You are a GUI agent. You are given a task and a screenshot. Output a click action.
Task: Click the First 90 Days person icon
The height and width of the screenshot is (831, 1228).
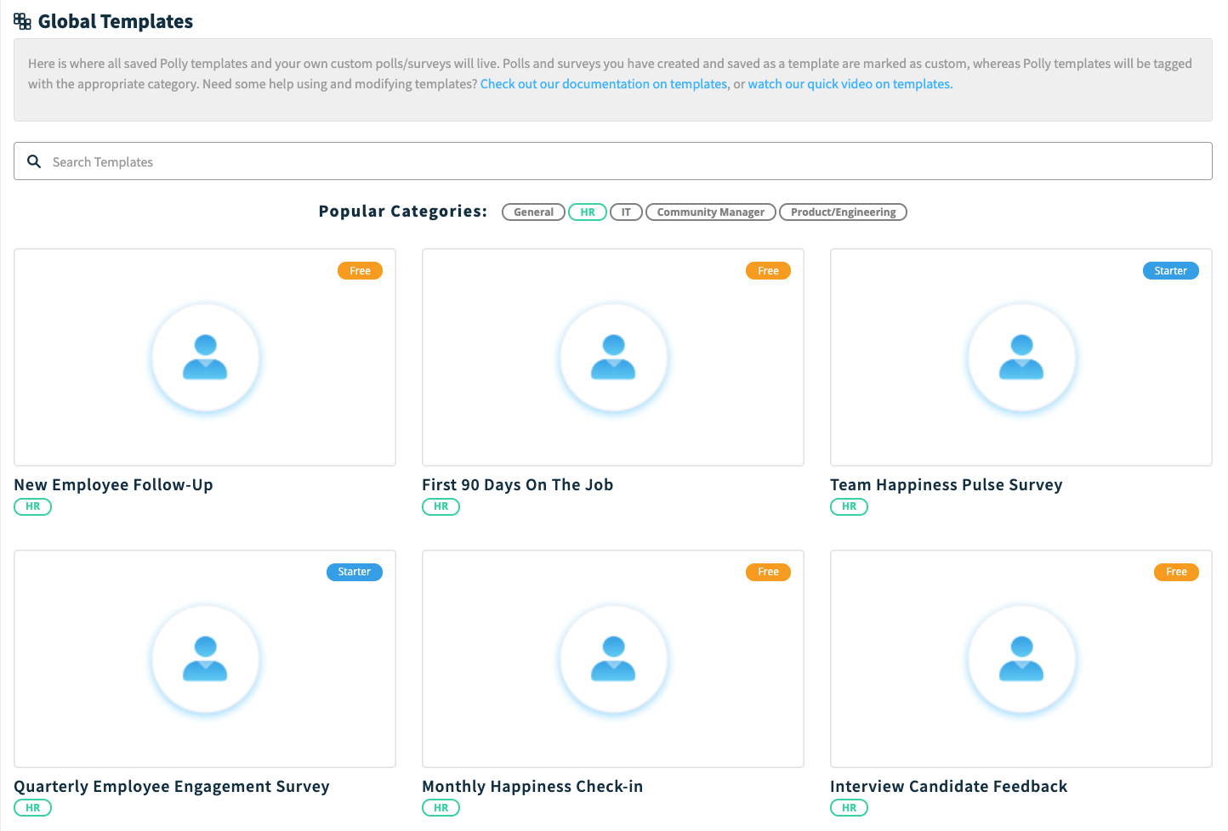pos(613,358)
